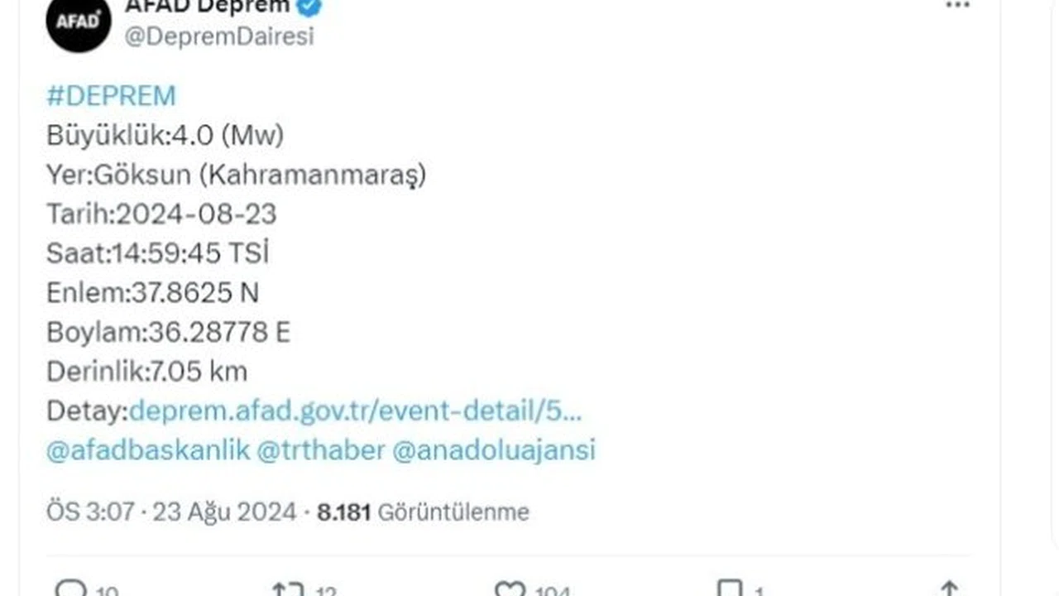This screenshot has width=1059, height=596.
Task: Click the blue verified badge
Action: click(310, 7)
